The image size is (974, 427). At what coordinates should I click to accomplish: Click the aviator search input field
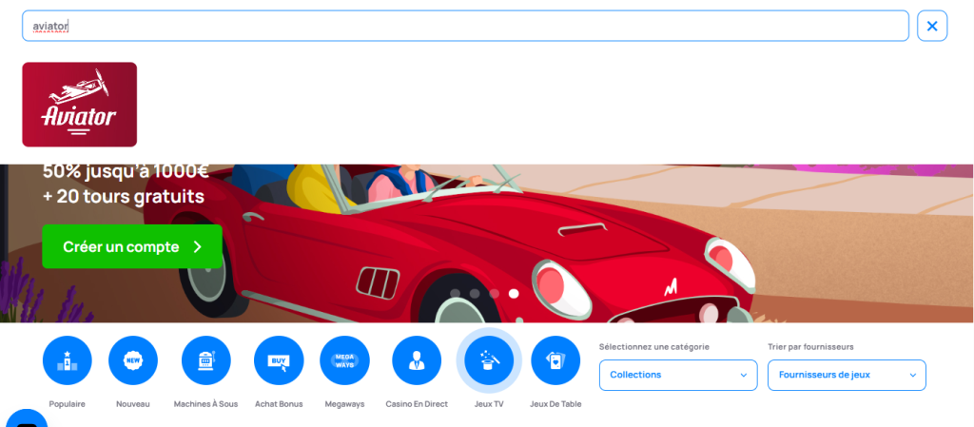[465, 26]
